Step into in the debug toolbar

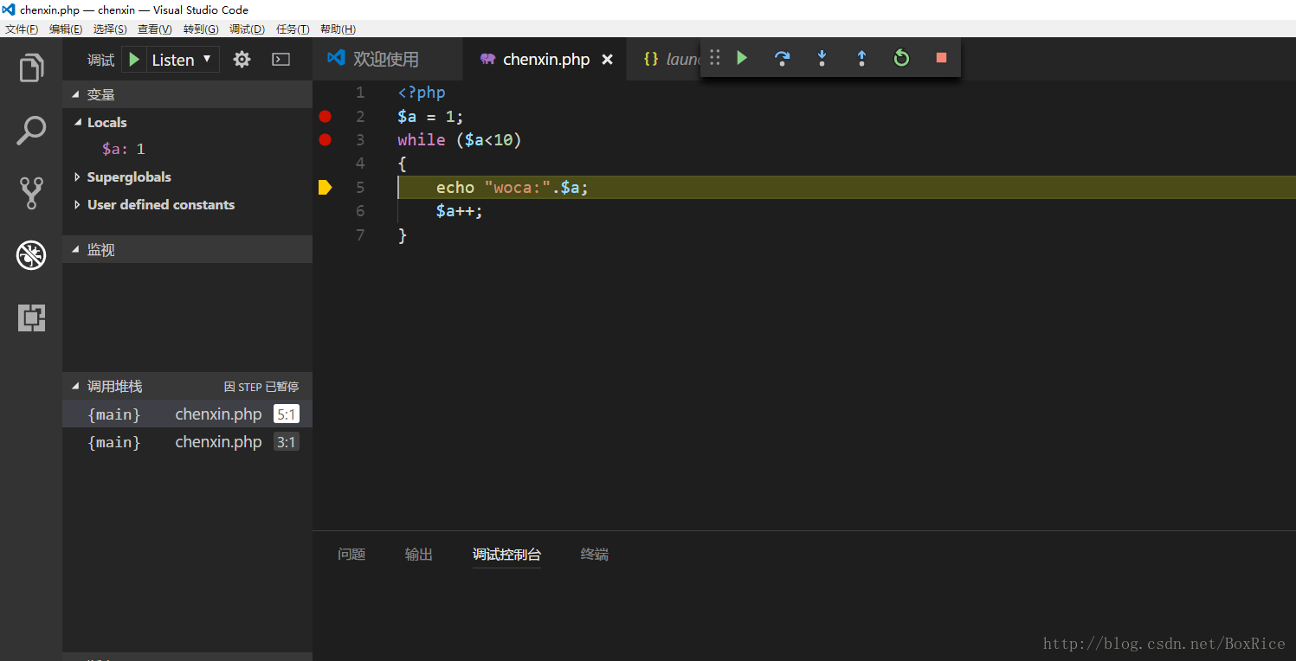[x=822, y=58]
